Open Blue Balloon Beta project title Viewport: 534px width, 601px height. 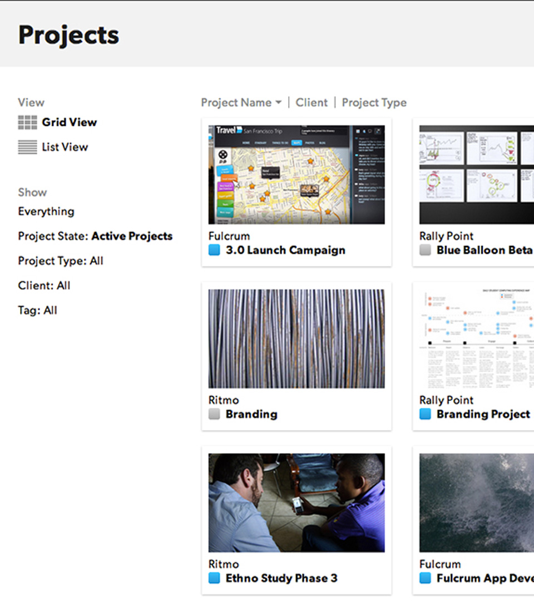[484, 250]
